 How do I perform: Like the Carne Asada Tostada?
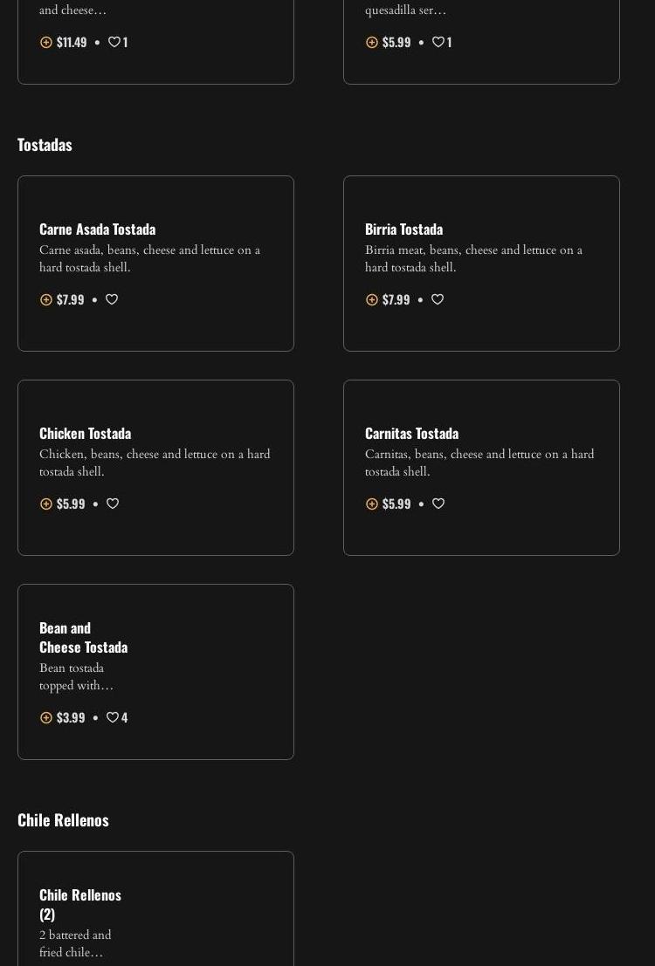click(112, 299)
